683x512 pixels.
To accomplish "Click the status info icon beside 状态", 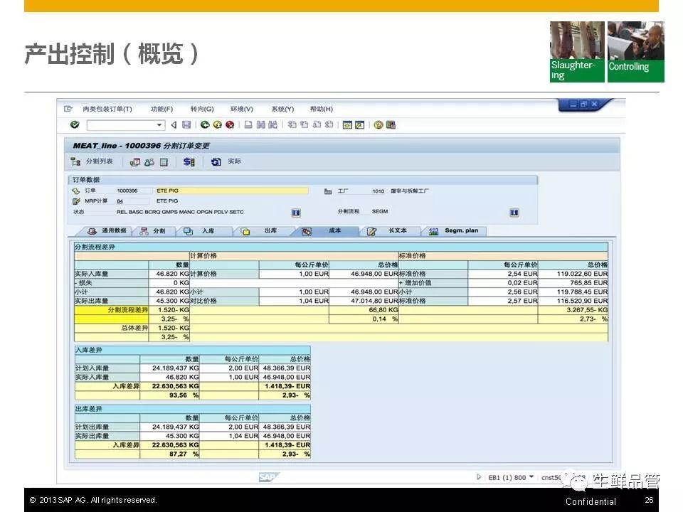I will coord(296,213).
